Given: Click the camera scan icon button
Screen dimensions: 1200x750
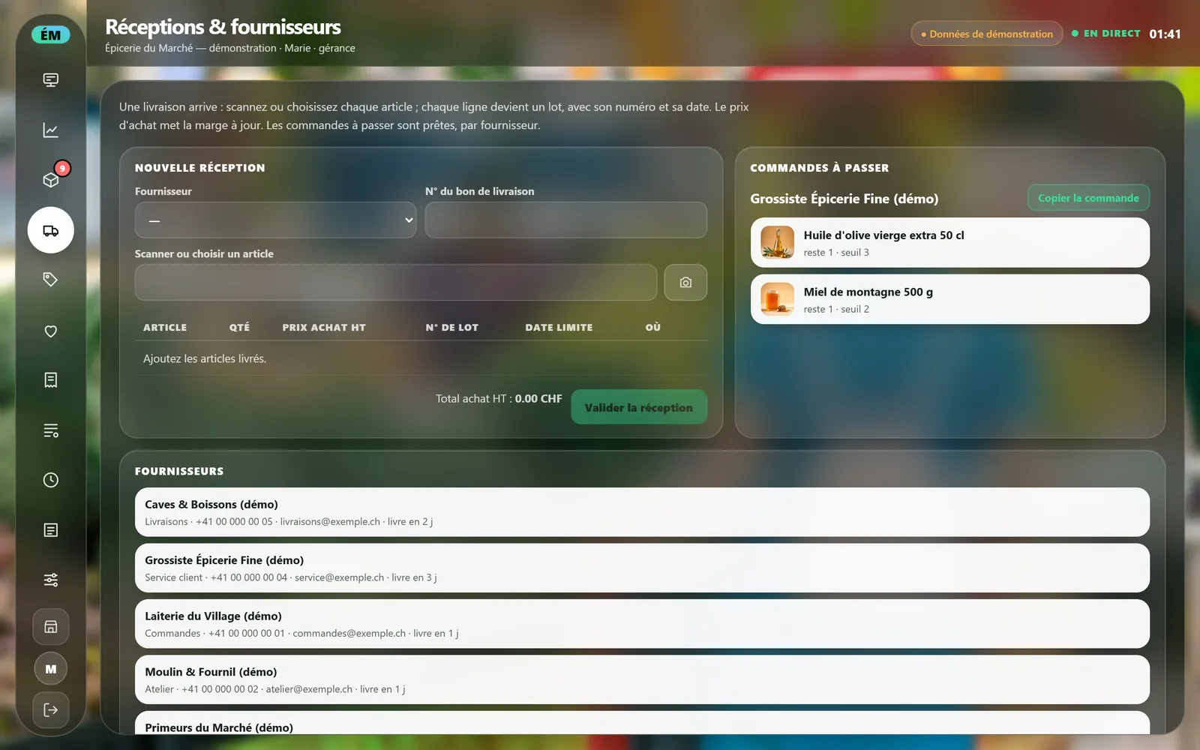Looking at the screenshot, I should click(x=685, y=283).
